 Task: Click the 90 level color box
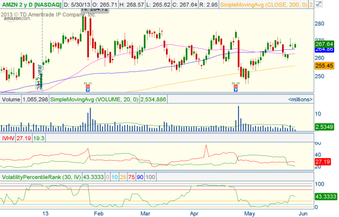tap(140, 177)
